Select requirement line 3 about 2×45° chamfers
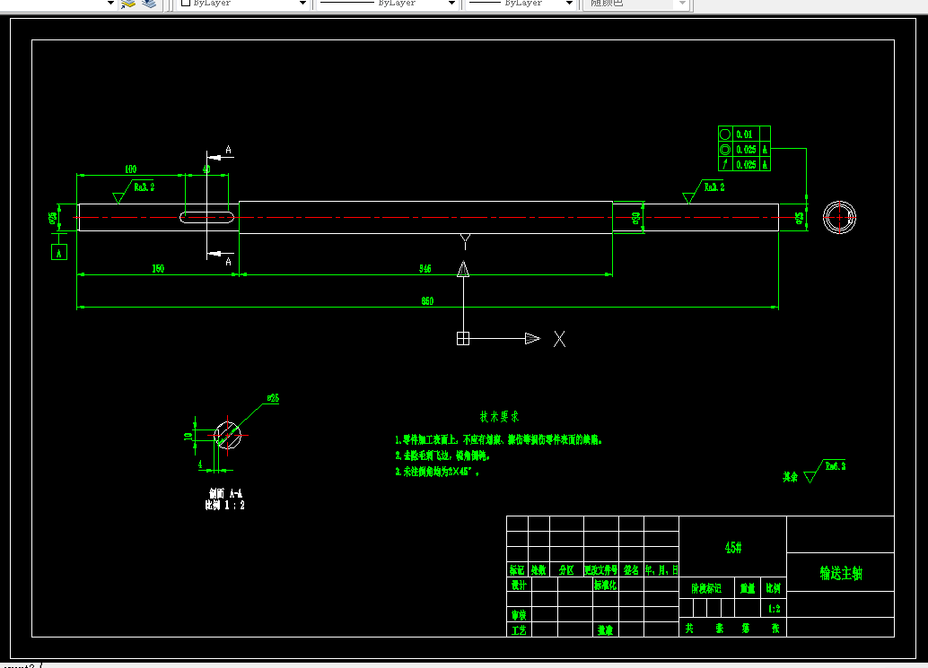The width and height of the screenshot is (928, 668). pyautogui.click(x=437, y=472)
